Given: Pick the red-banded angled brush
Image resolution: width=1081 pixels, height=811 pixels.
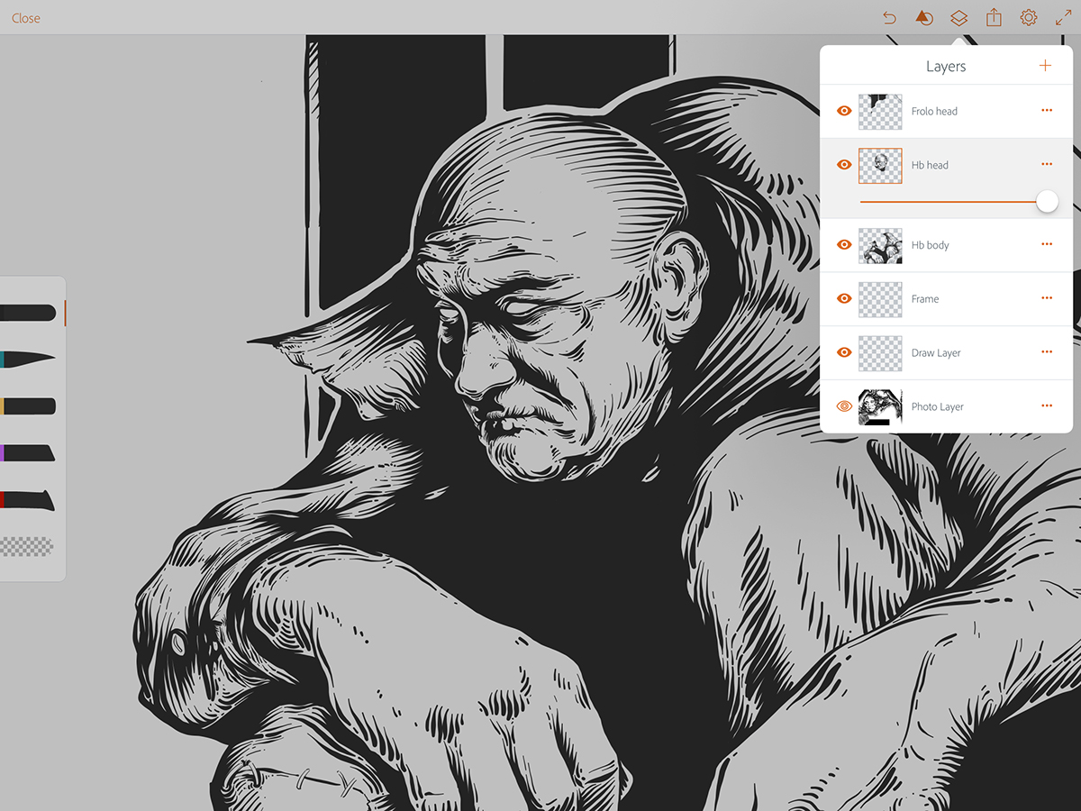Looking at the screenshot, I should 28,499.
